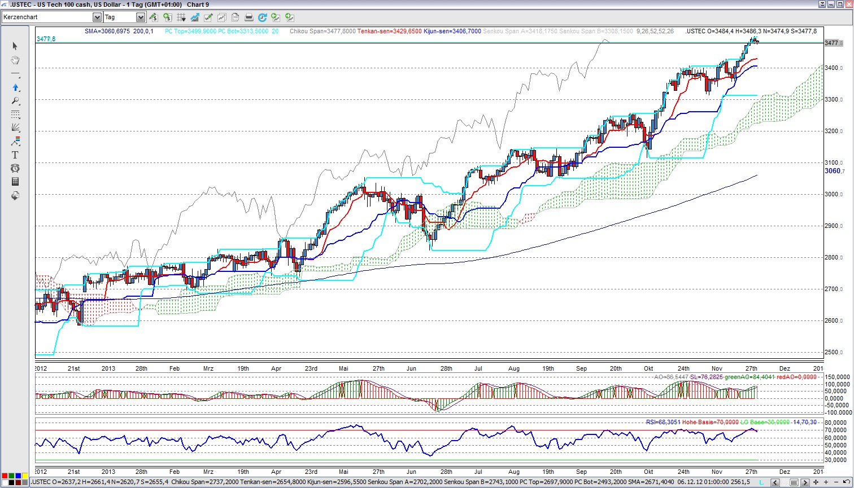Click the blue refresh chart icon

click(x=262, y=17)
